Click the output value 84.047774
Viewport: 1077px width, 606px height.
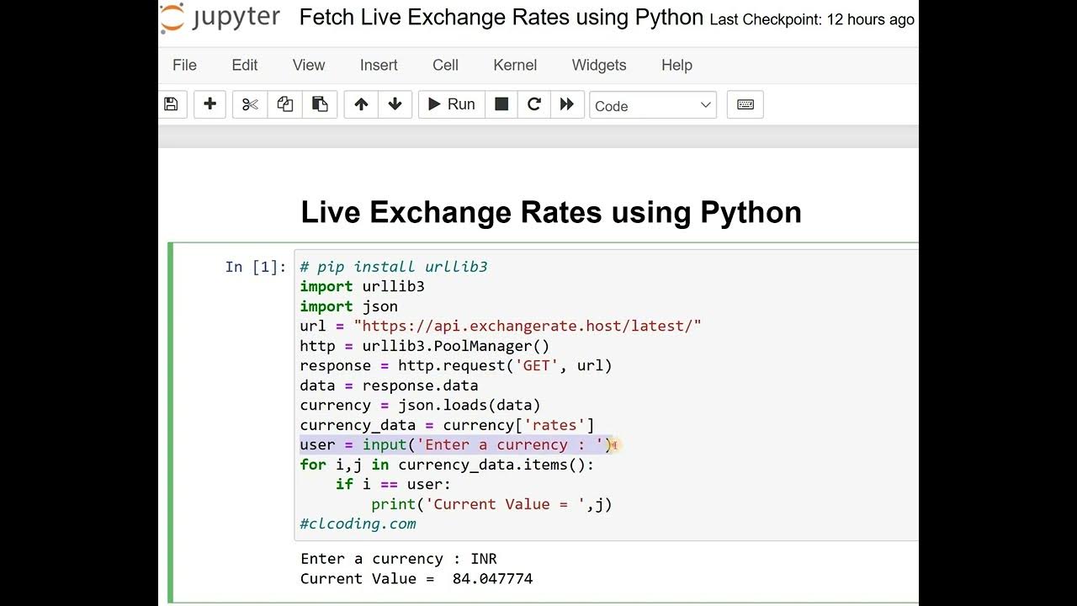pyautogui.click(x=492, y=579)
